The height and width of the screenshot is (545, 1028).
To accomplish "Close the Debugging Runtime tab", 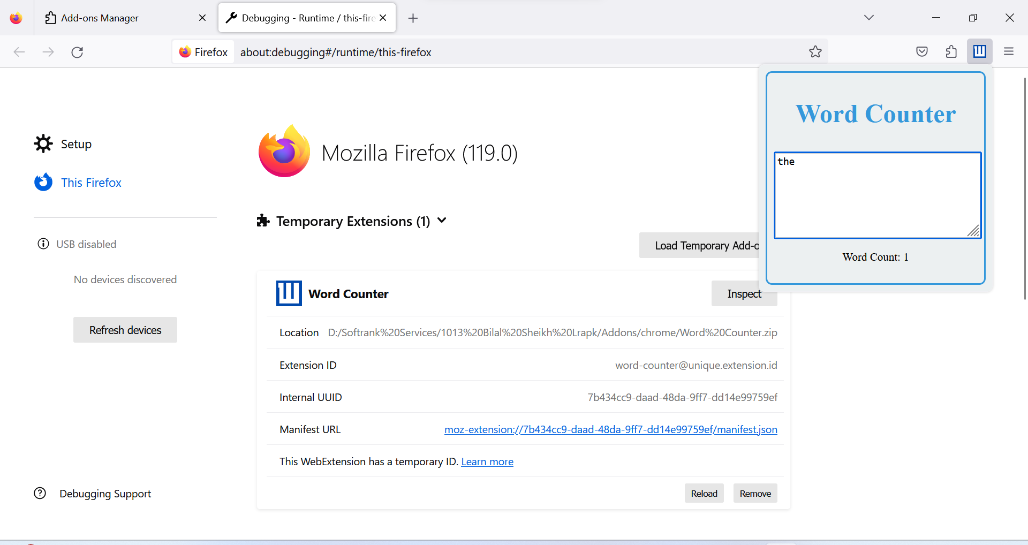I will point(383,18).
